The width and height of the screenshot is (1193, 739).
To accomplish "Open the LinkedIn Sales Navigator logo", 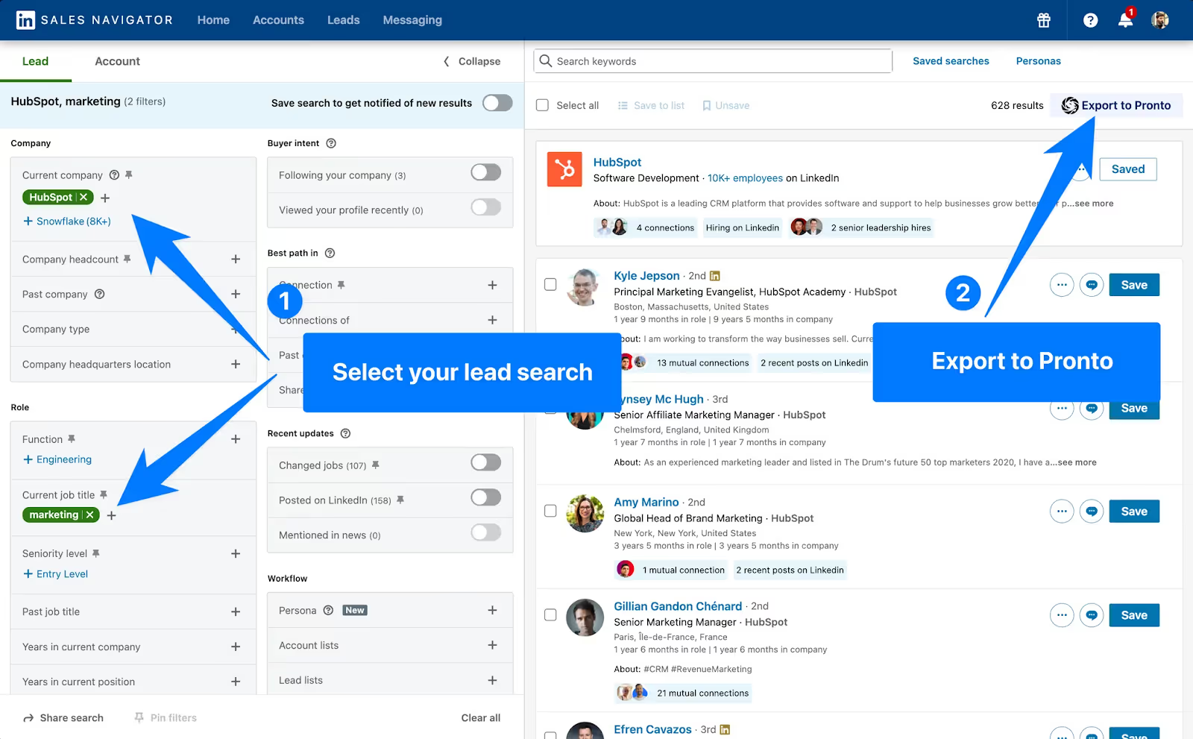I will coord(95,20).
